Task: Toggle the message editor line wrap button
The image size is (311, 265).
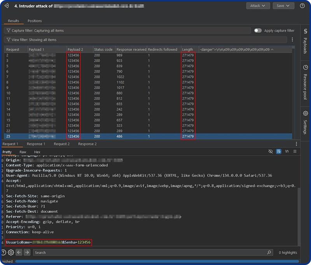Action: click(279, 151)
